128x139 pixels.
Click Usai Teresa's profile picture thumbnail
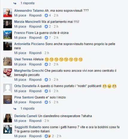point(7,62)
